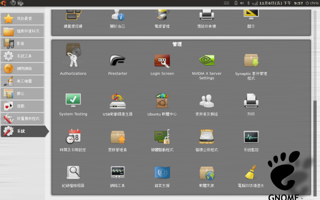Select 我的最愛 favorites category
The image size is (320, 200).
(22, 19)
